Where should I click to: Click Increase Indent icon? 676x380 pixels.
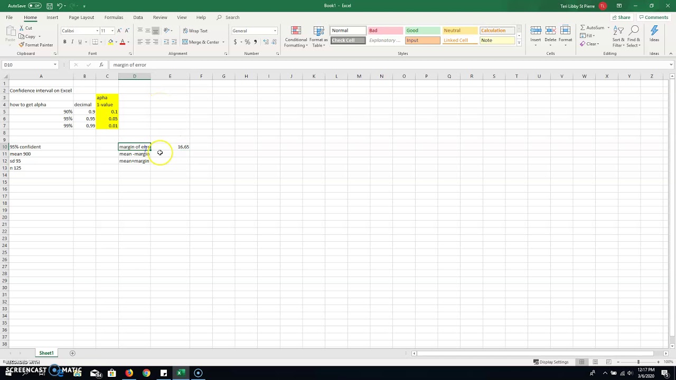(175, 42)
